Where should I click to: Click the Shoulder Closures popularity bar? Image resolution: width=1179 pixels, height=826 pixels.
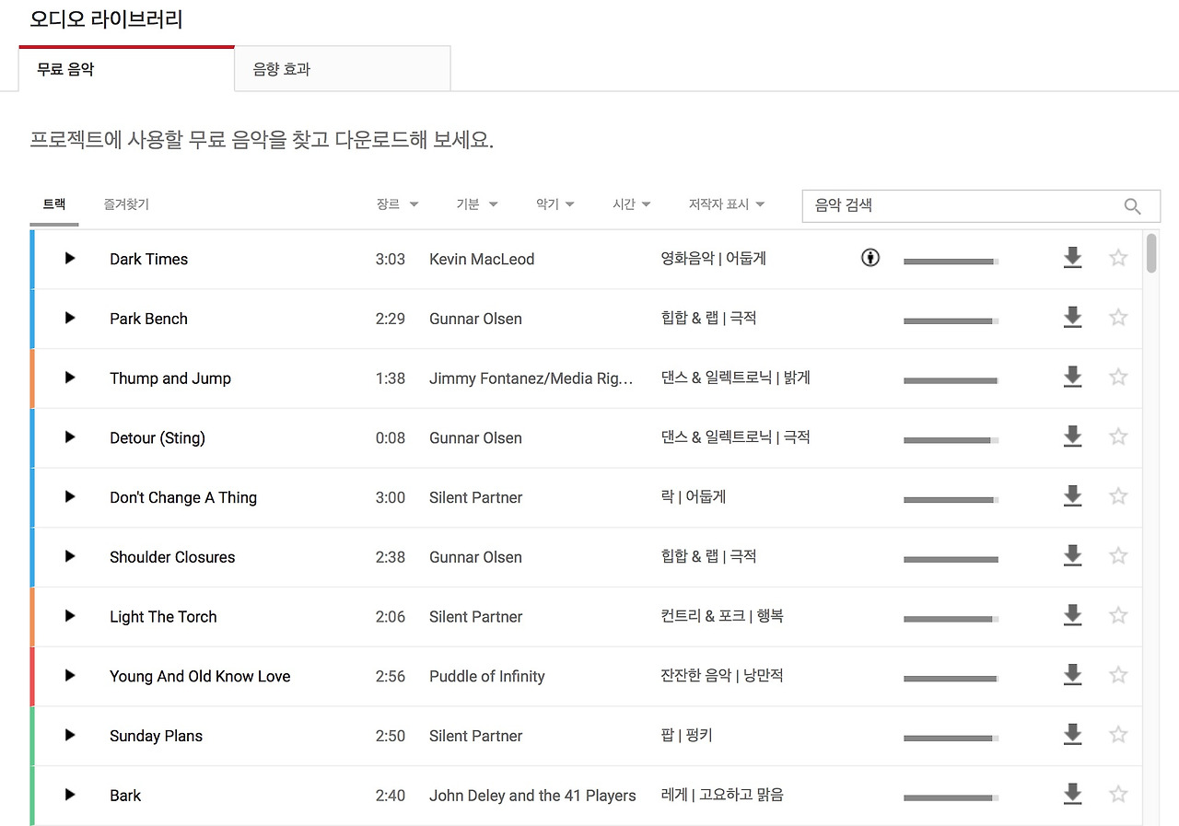pos(951,560)
